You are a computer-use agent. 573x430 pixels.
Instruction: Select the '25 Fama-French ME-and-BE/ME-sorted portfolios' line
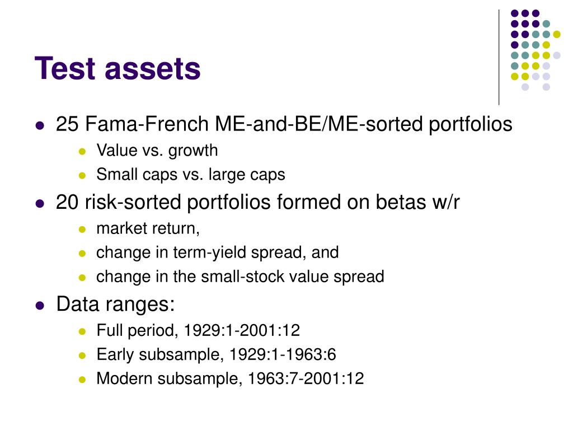[x=284, y=124]
